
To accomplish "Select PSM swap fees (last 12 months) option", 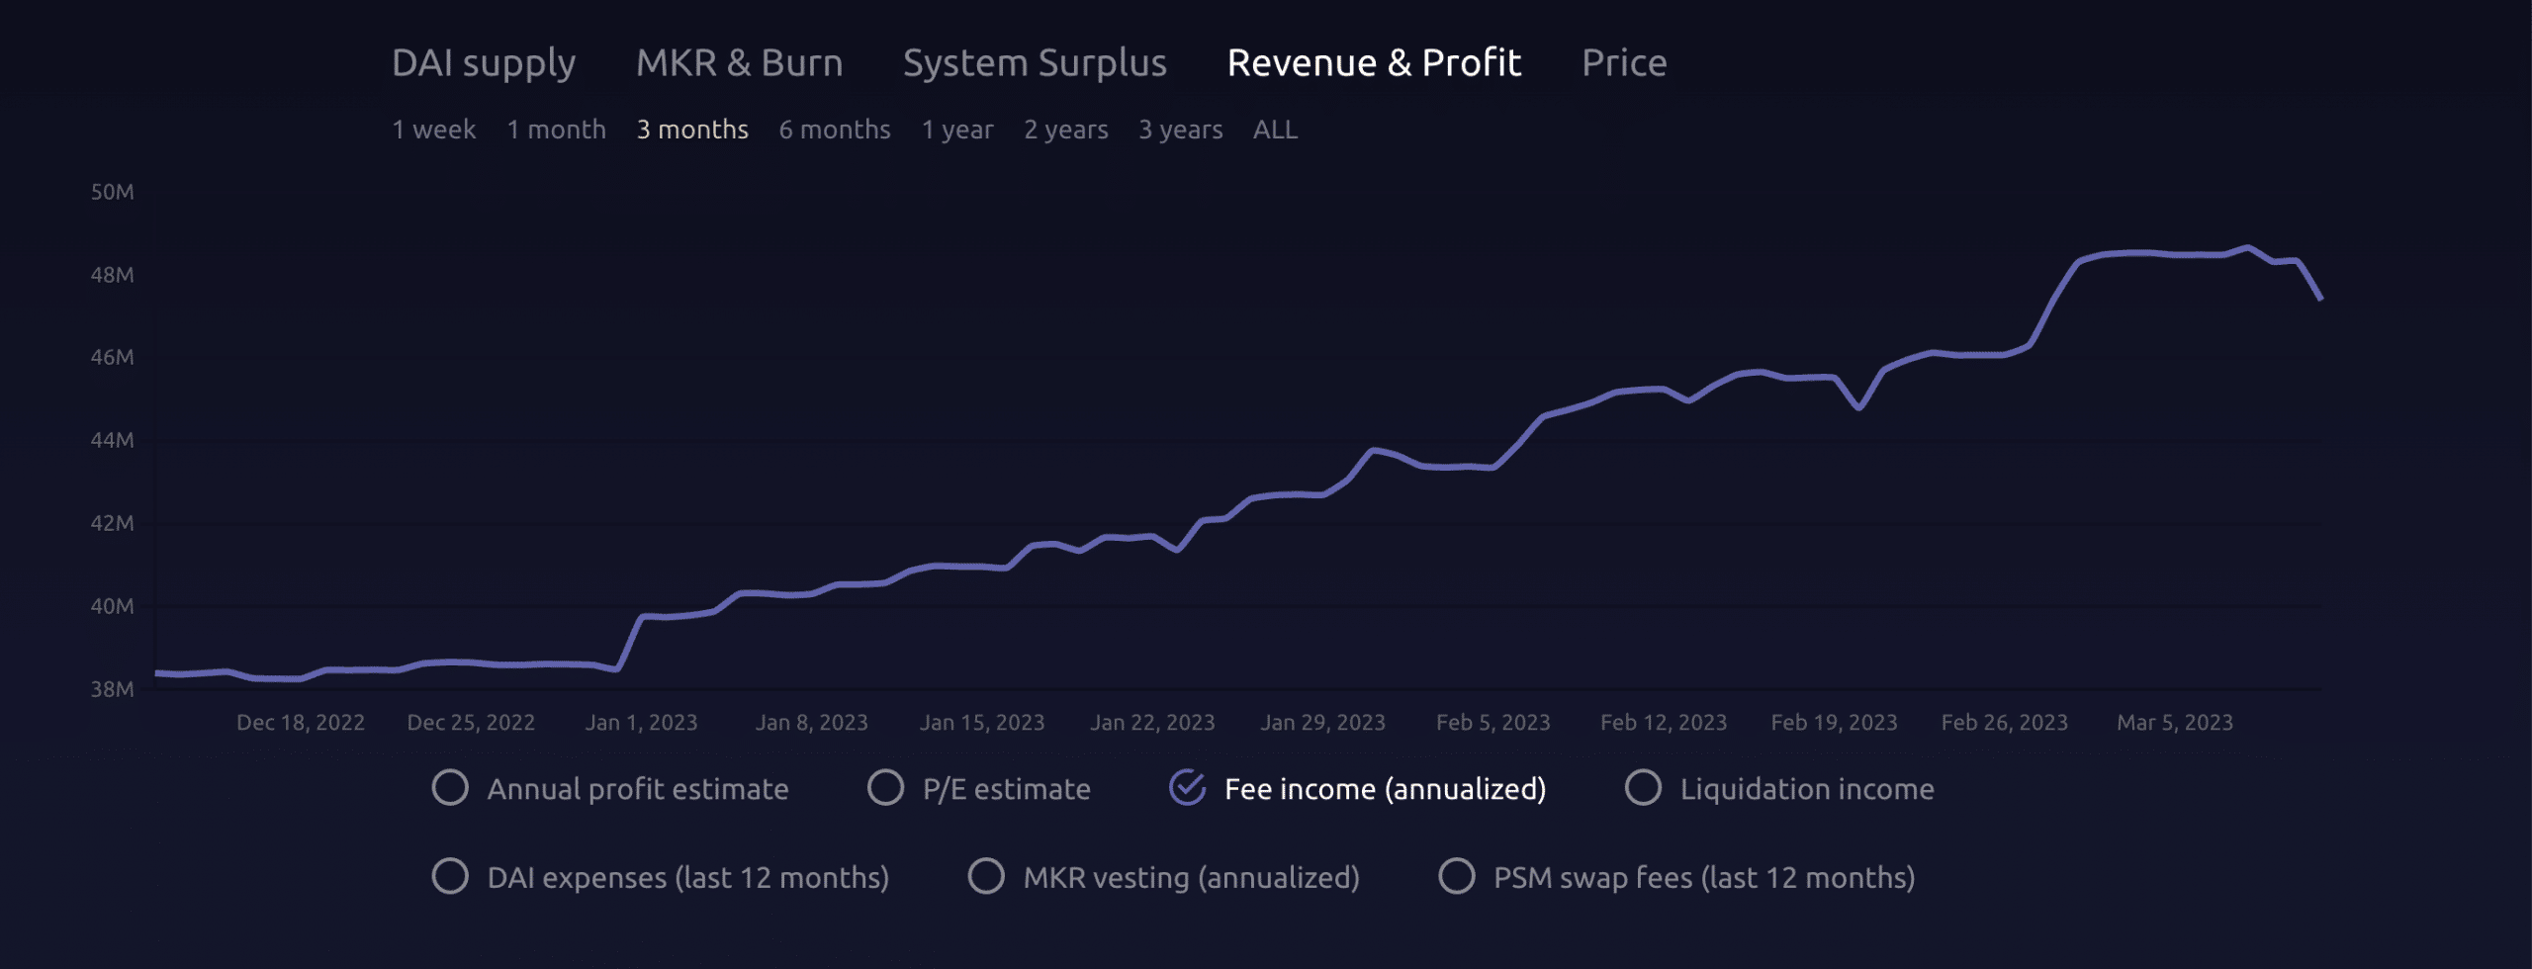I will pos(1676,876).
